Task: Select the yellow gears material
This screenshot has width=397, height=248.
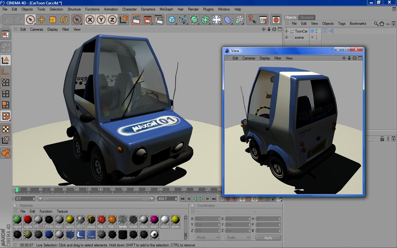Action: tap(175, 222)
